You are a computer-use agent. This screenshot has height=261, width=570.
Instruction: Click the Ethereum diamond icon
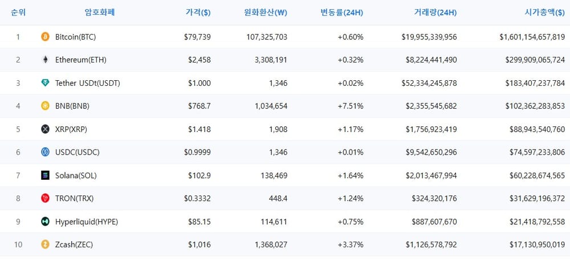click(45, 60)
